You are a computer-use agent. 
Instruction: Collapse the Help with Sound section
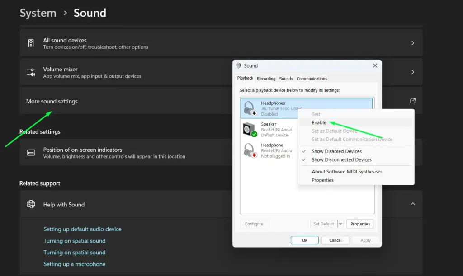[x=412, y=204]
